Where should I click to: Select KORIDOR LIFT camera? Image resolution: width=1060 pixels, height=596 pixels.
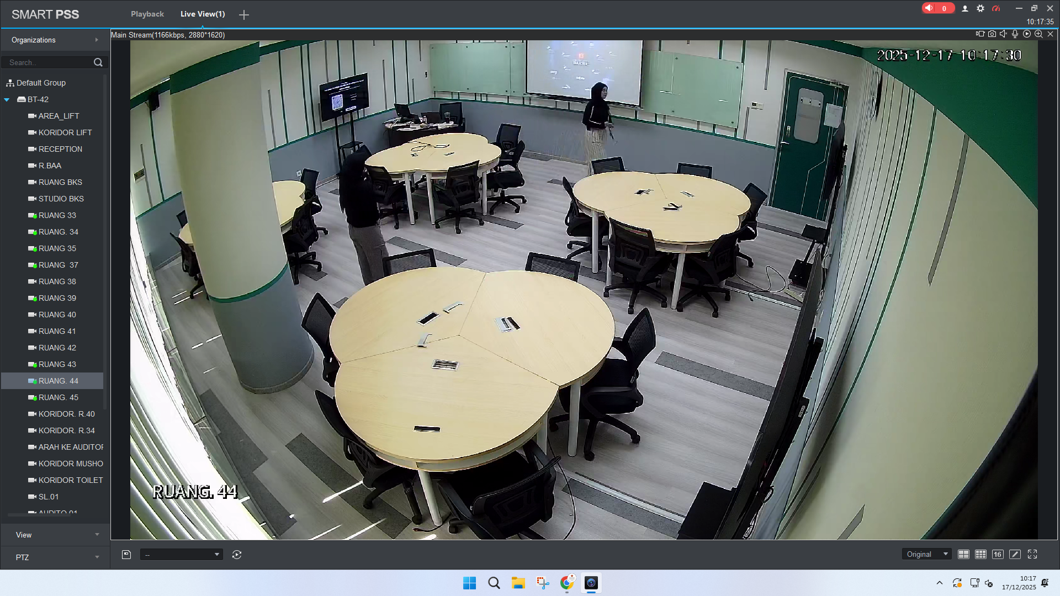click(65, 132)
